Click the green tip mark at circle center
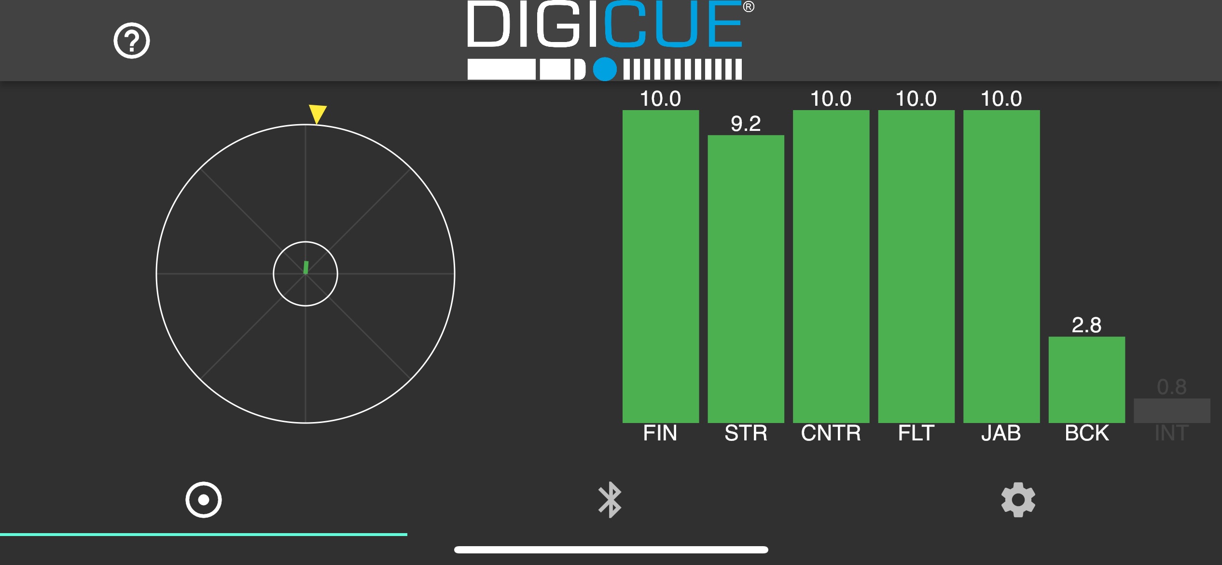The height and width of the screenshot is (565, 1222). click(x=305, y=268)
